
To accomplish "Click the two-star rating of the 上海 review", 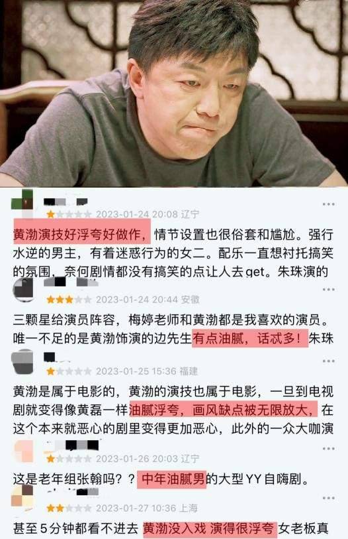I will coord(69,508).
